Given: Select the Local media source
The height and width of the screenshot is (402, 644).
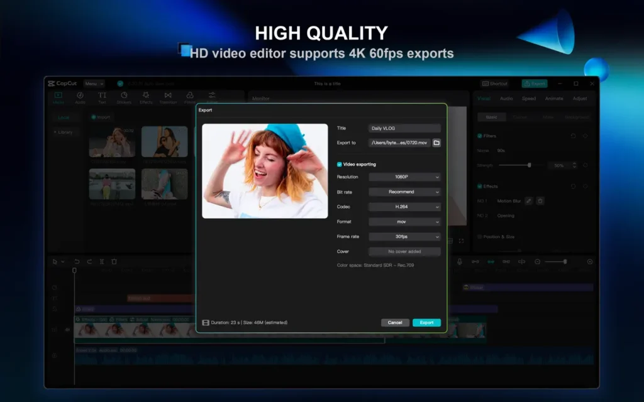Looking at the screenshot, I should click(64, 117).
